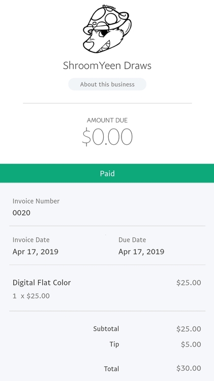The height and width of the screenshot is (381, 214).
Task: Click the ShroomYeen Draws business name
Action: pyautogui.click(x=107, y=66)
